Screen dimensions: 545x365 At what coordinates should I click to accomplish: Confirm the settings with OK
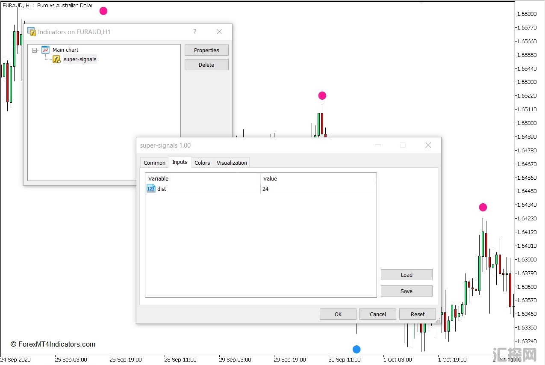point(338,314)
